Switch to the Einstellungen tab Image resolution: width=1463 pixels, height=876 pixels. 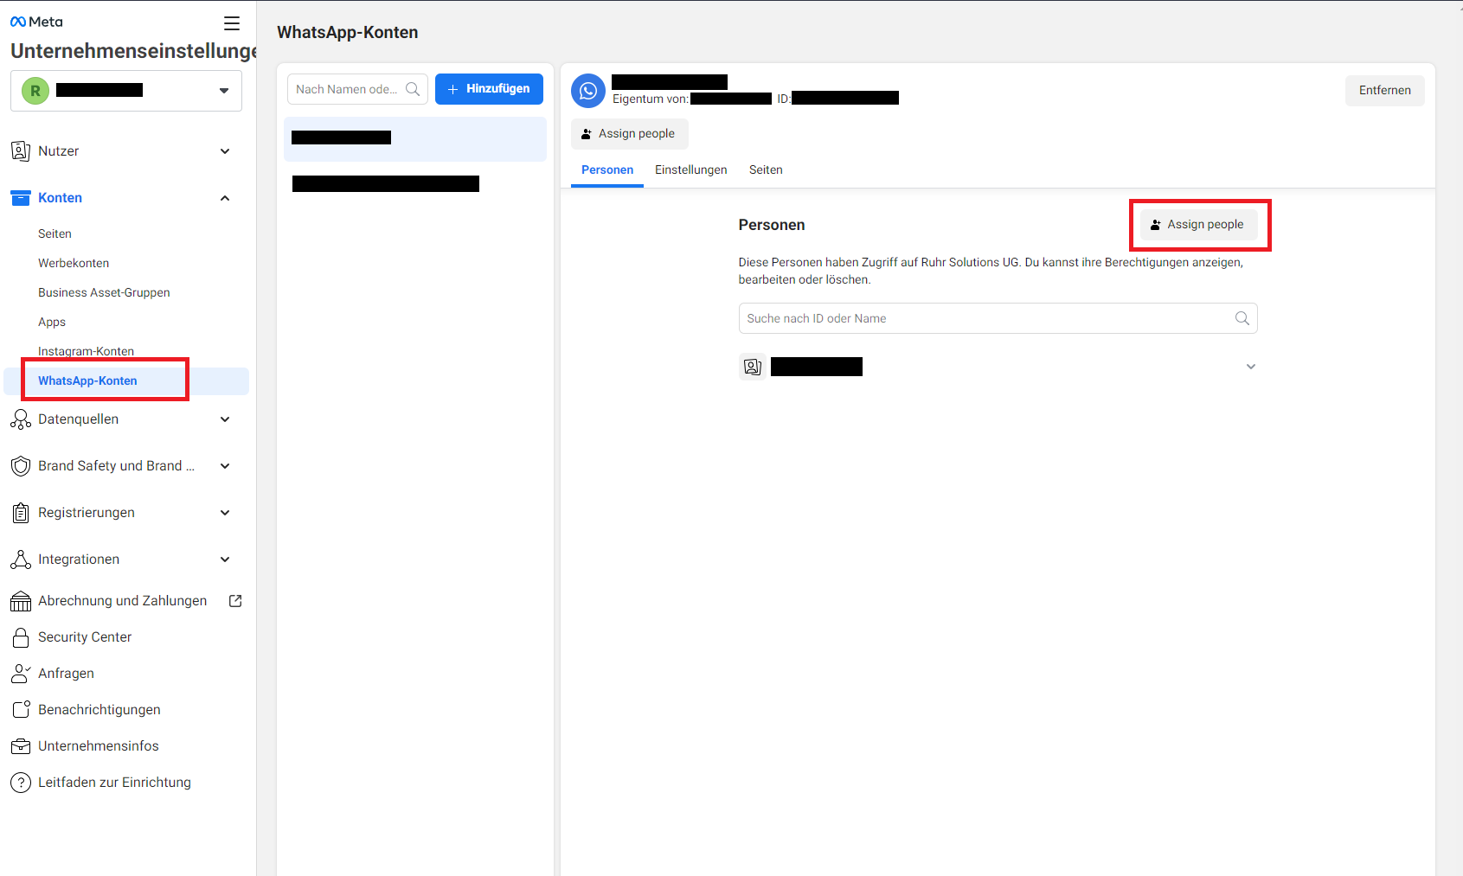tap(690, 170)
